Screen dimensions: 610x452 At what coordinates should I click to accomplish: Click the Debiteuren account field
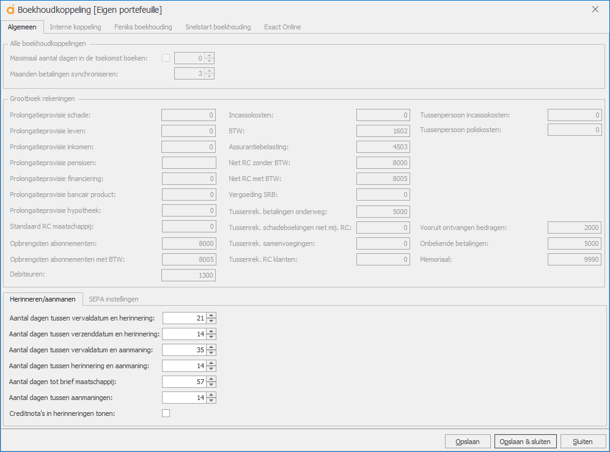coord(189,275)
